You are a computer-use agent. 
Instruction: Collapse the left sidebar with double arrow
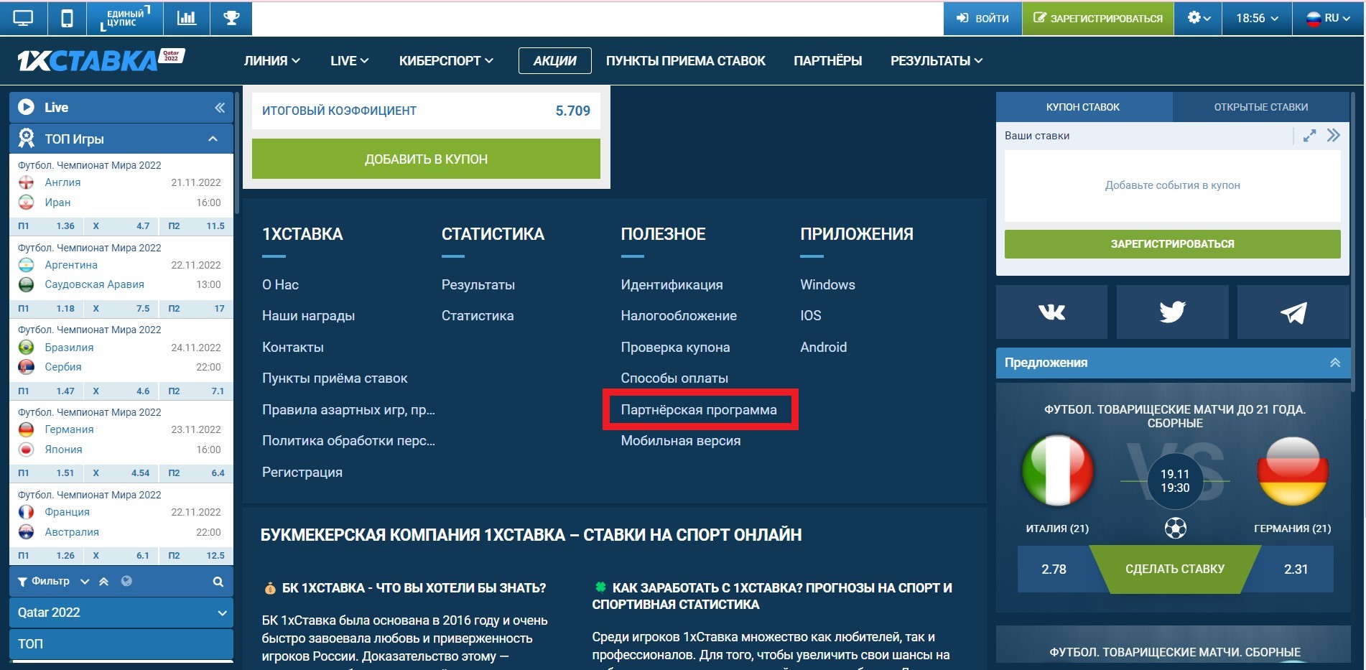[220, 108]
